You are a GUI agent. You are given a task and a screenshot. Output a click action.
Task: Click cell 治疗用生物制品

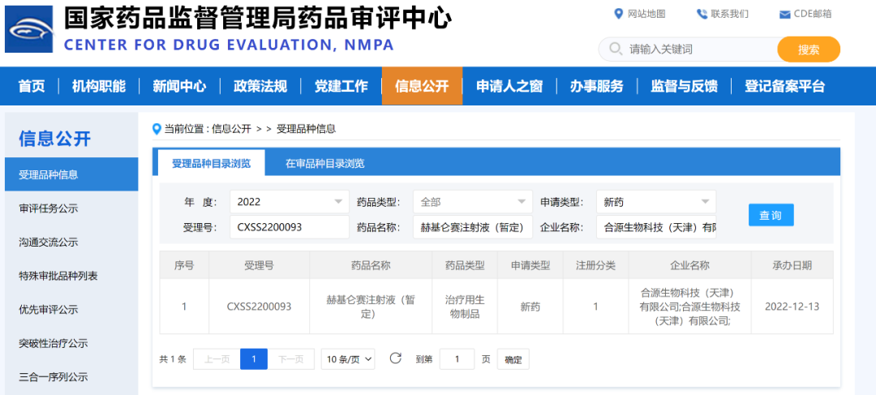(465, 307)
